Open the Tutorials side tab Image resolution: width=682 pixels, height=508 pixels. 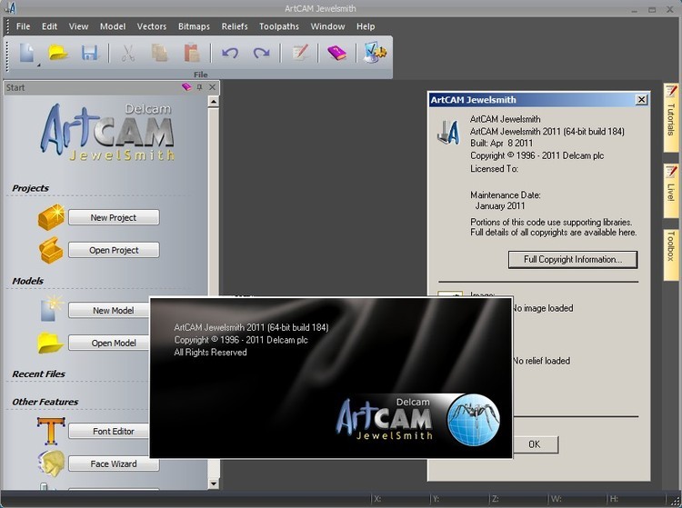[671, 118]
